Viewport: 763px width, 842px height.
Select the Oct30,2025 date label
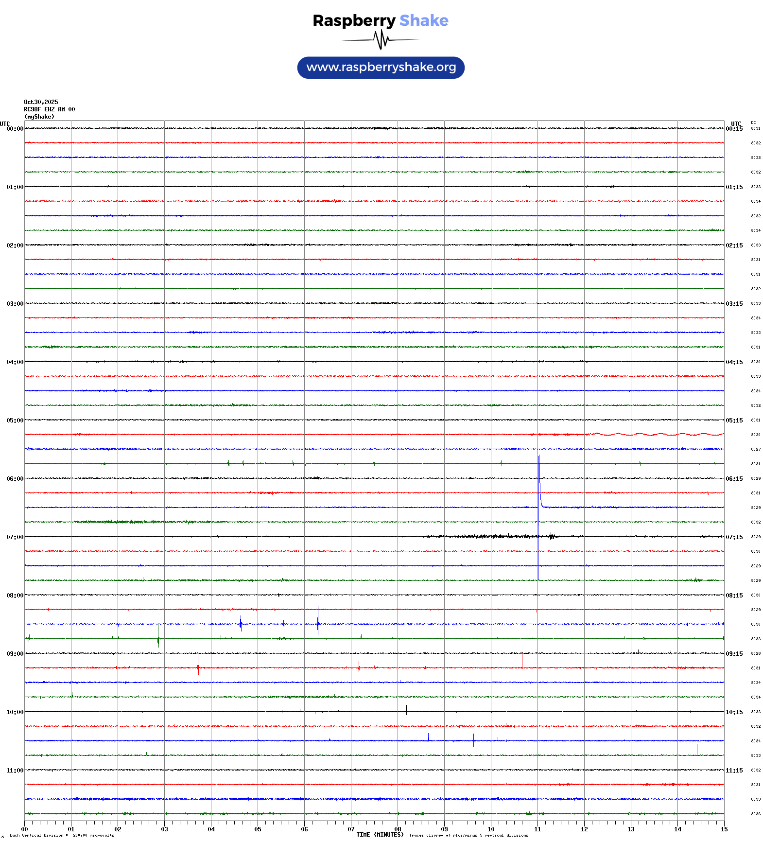[x=41, y=102]
